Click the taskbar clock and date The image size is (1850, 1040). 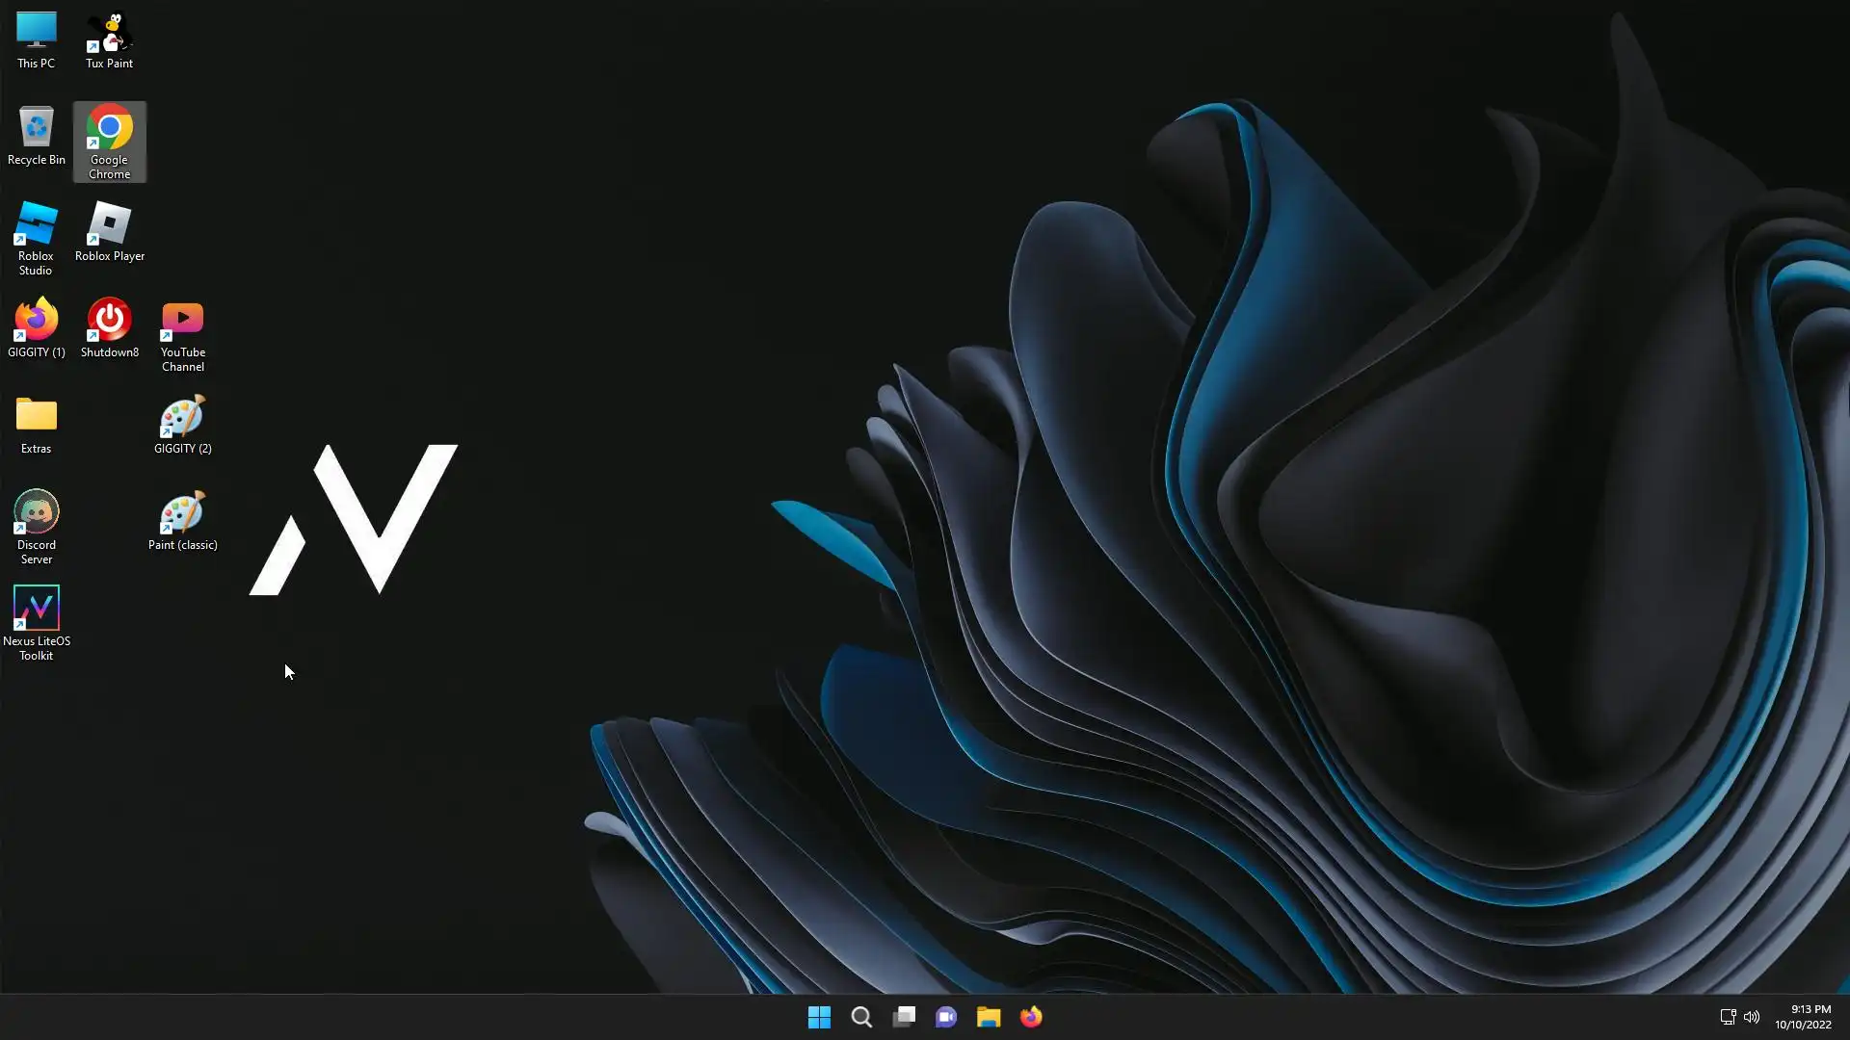pyautogui.click(x=1803, y=1017)
